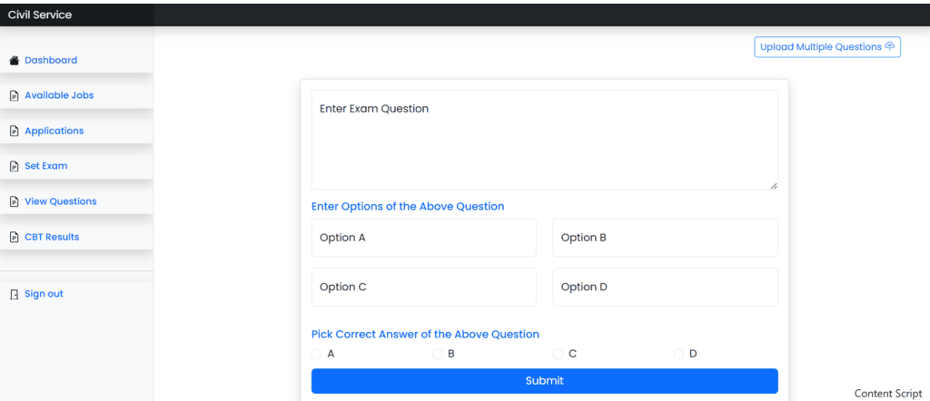Go to CBT Results in sidebar
The image size is (930, 401).
[x=52, y=237]
